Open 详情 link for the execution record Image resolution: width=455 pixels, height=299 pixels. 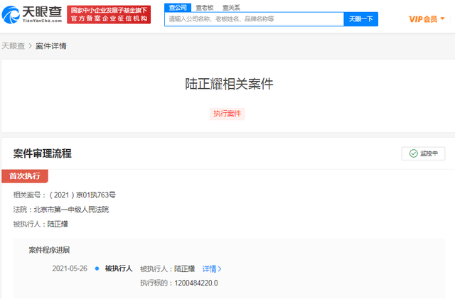[x=209, y=269]
